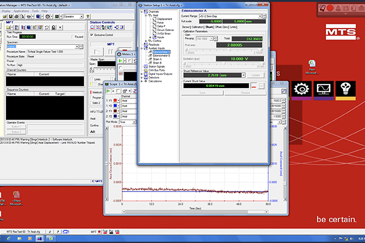Image resolution: width=365 pixels, height=243 pixels.
Task: Open Internet Explorer from the taskbar
Action: [x=9, y=238]
